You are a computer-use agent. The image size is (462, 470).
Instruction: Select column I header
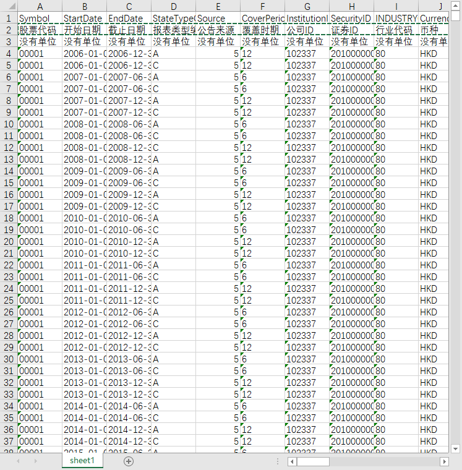[x=396, y=6]
